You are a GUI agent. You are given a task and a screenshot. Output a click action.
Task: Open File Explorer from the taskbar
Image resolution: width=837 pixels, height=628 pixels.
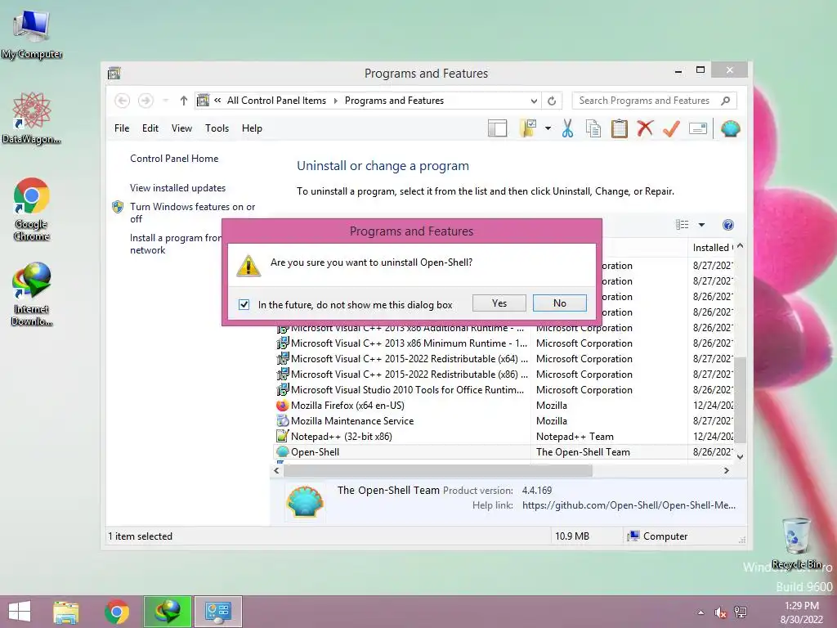coord(66,612)
